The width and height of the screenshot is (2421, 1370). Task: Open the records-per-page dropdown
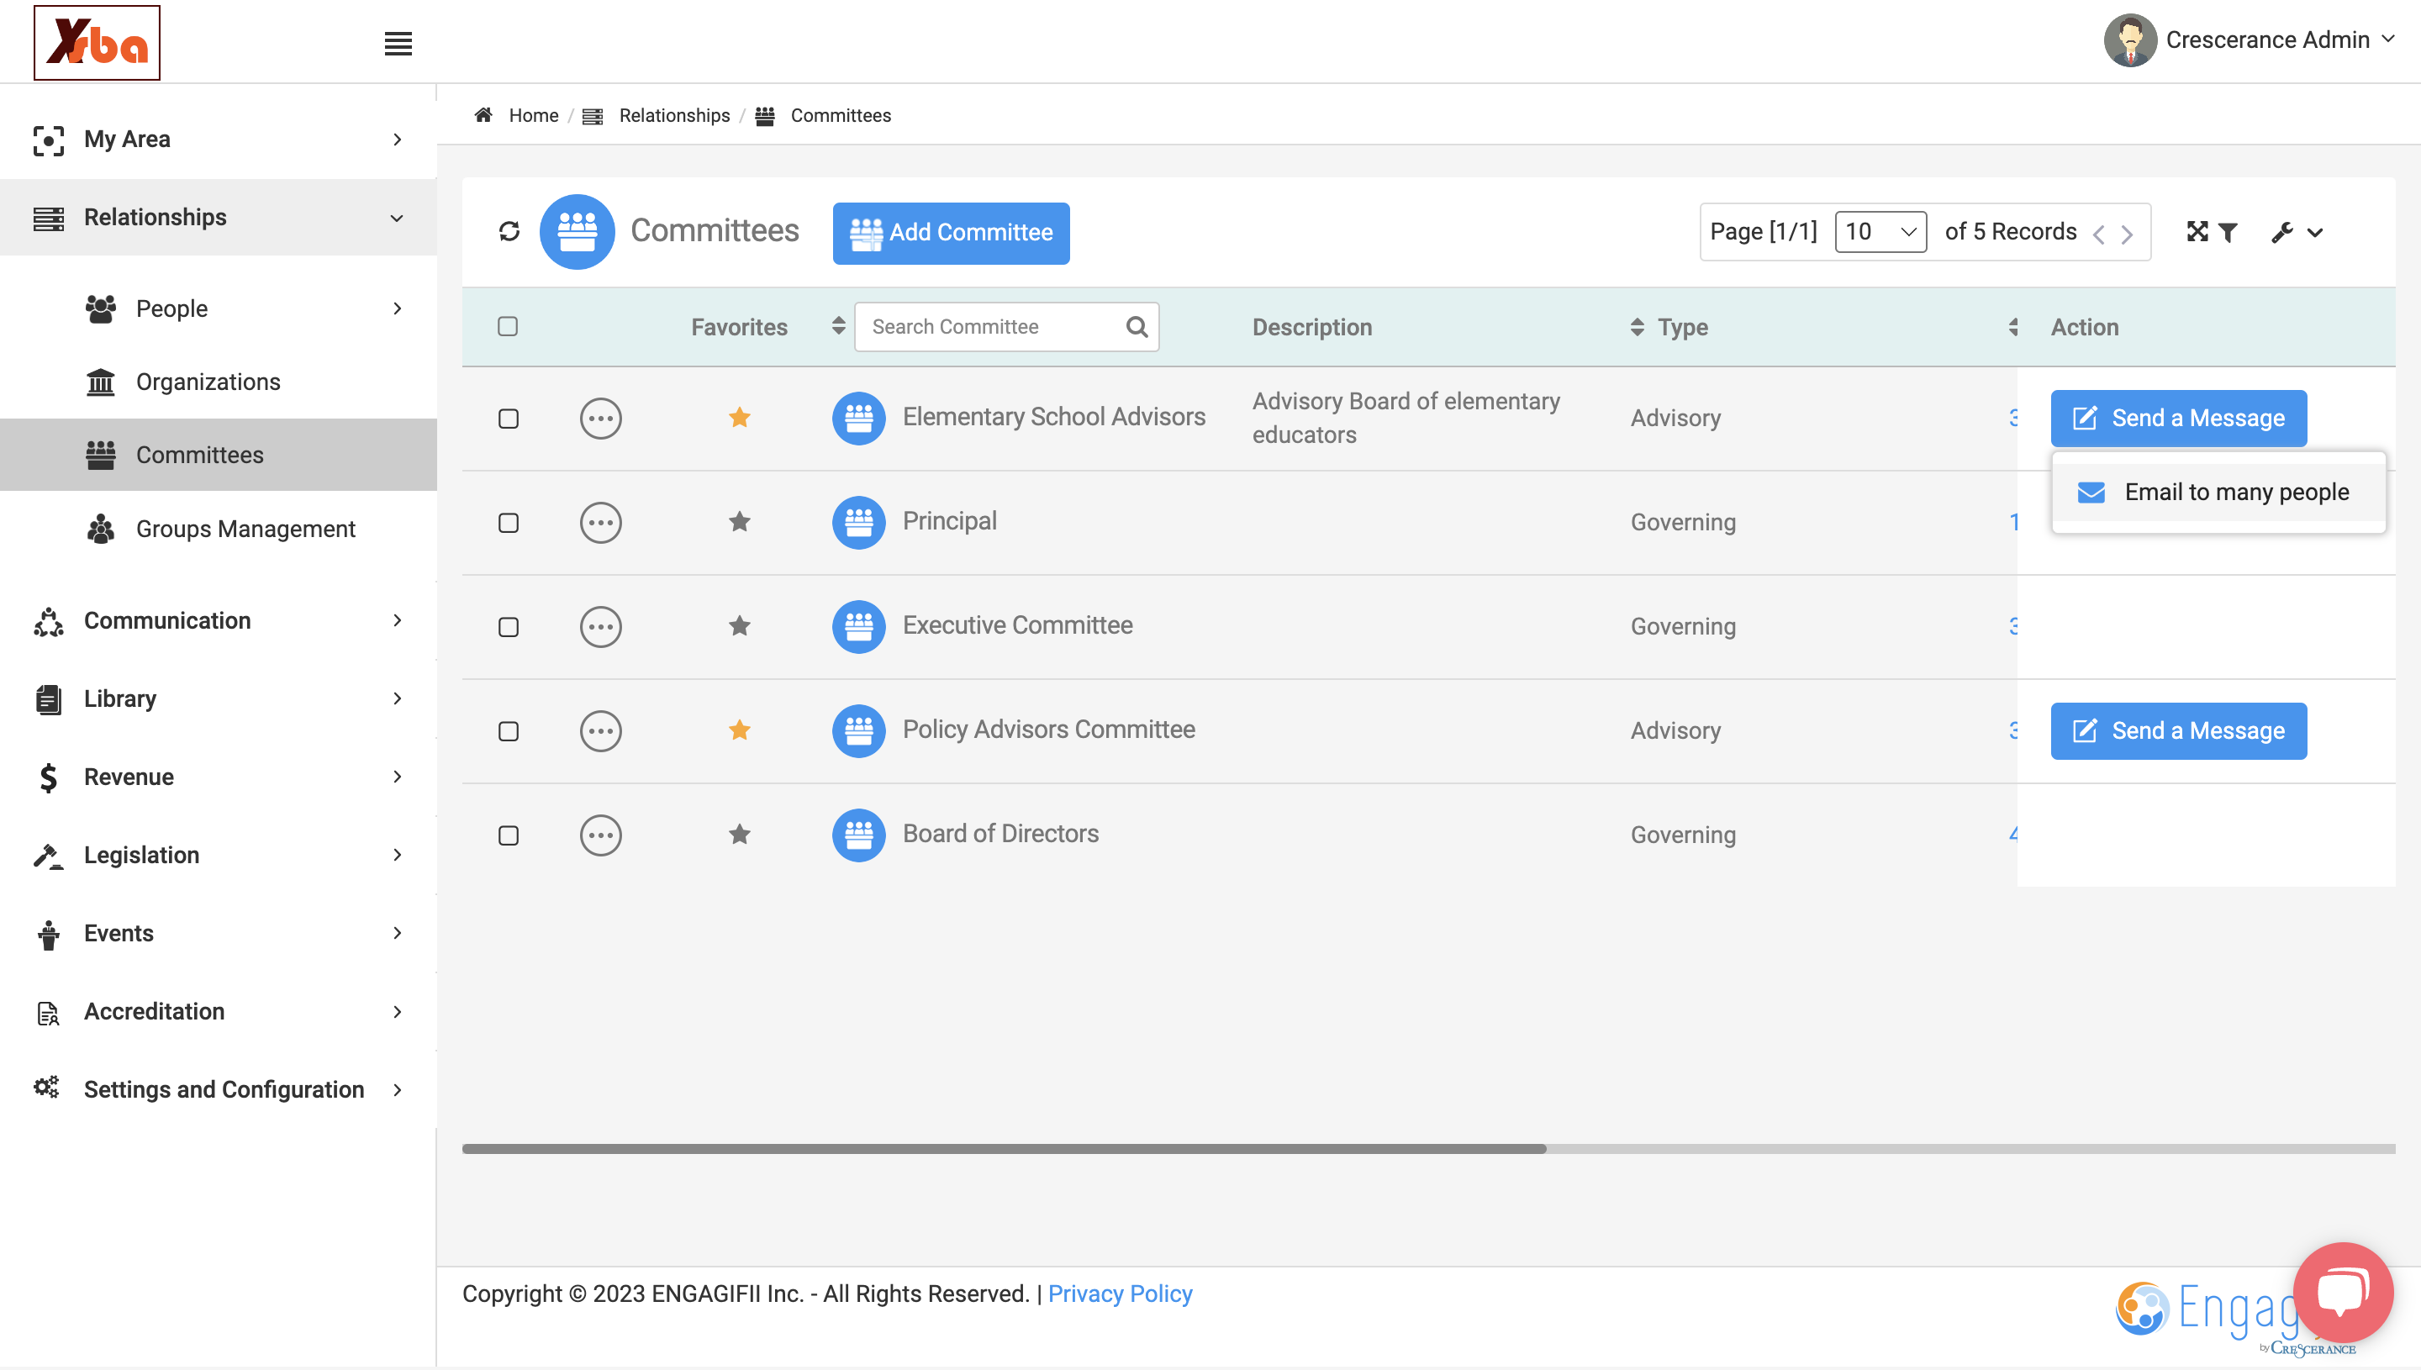point(1880,231)
